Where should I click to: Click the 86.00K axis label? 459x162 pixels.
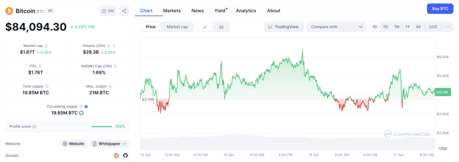click(x=442, y=57)
